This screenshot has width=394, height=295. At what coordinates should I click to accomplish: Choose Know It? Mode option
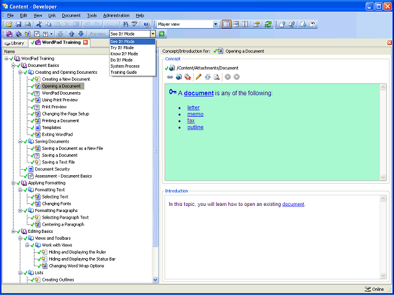click(x=132, y=53)
